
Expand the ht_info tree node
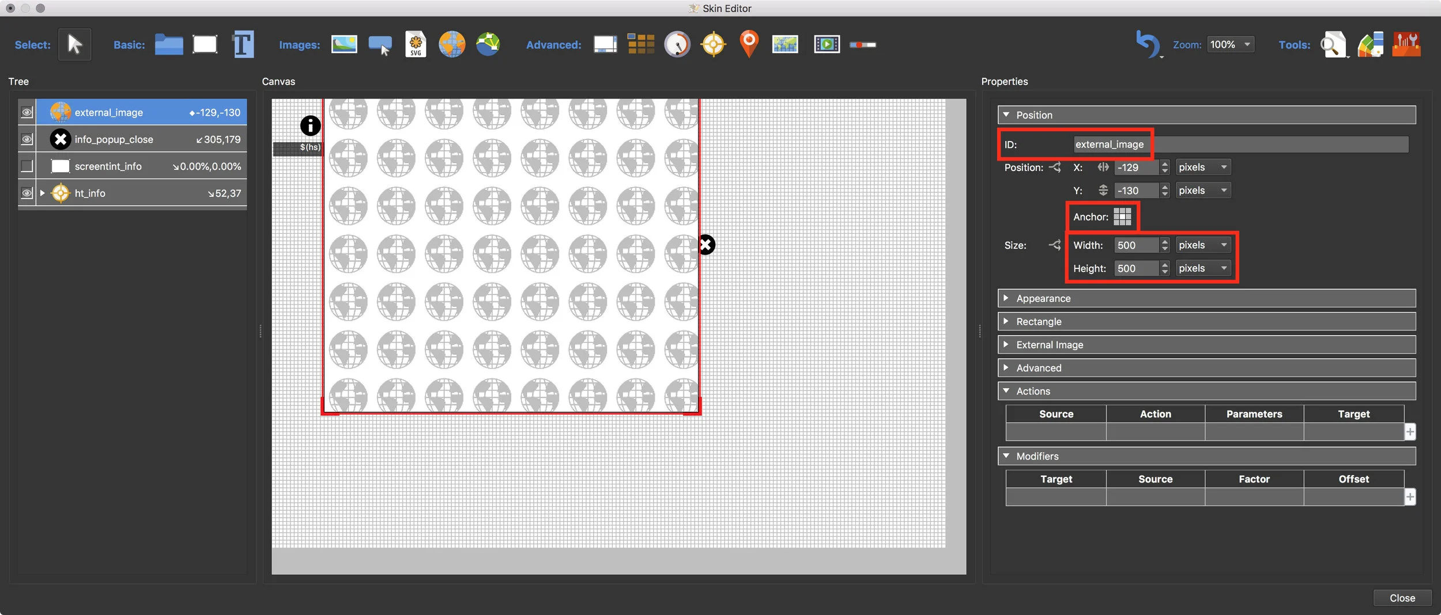[x=42, y=193]
